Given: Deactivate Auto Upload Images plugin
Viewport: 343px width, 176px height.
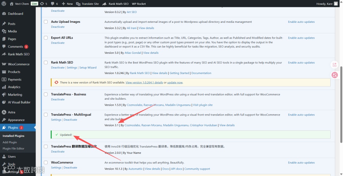Looking at the screenshot, I should tap(58, 27).
